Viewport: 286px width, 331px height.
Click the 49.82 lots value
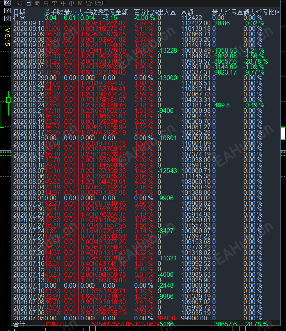pyautogui.click(x=53, y=182)
